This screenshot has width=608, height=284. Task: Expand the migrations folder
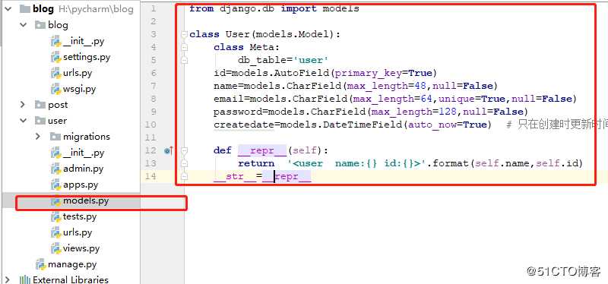pyautogui.click(x=38, y=137)
